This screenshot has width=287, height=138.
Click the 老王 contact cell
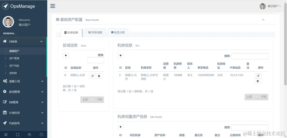pyautogui.click(x=190, y=75)
